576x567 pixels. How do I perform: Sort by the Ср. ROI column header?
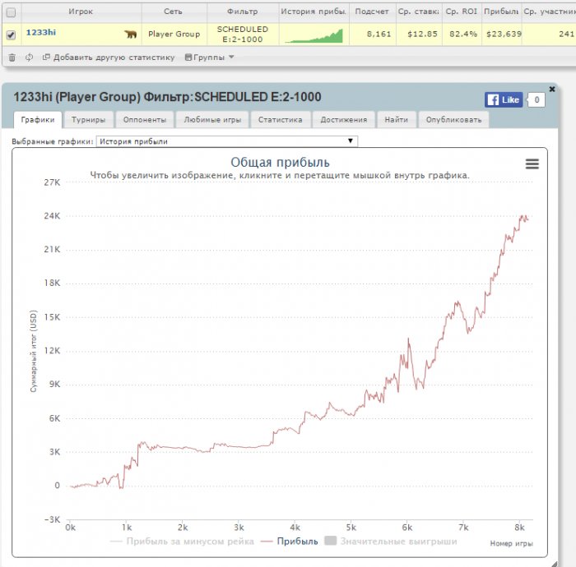tap(462, 12)
